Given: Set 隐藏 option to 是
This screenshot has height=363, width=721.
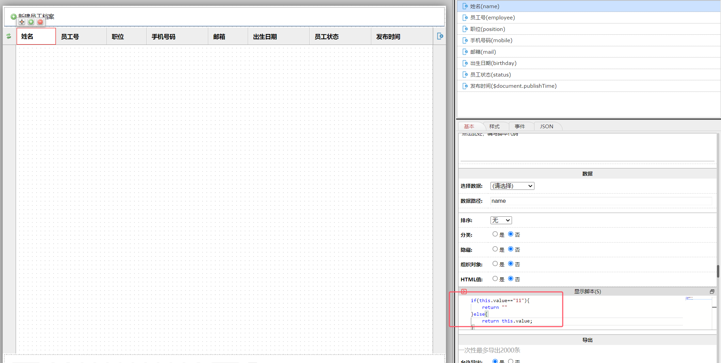Looking at the screenshot, I should pos(495,249).
